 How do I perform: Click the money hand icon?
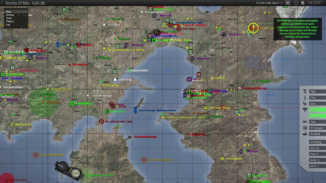(305, 134)
